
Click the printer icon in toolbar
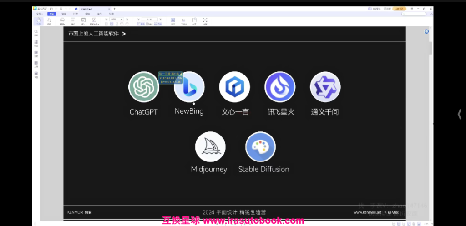click(62, 20)
